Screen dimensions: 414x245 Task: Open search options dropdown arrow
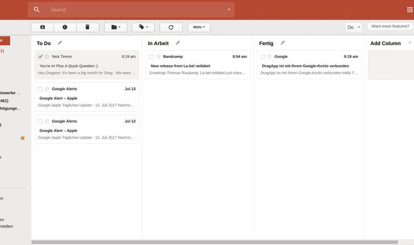click(229, 9)
